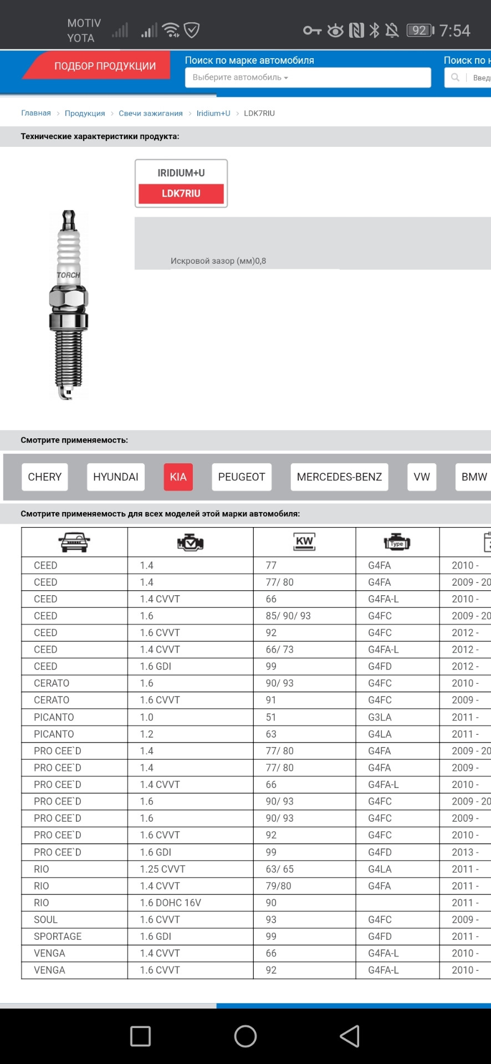This screenshot has width=491, height=1064.
Task: Click the '1.6 DOHC 16V' engine cell
Action: pyautogui.click(x=190, y=903)
